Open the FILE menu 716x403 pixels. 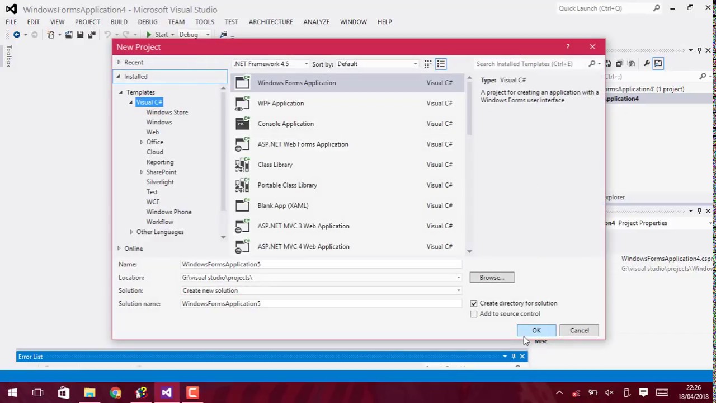11,22
